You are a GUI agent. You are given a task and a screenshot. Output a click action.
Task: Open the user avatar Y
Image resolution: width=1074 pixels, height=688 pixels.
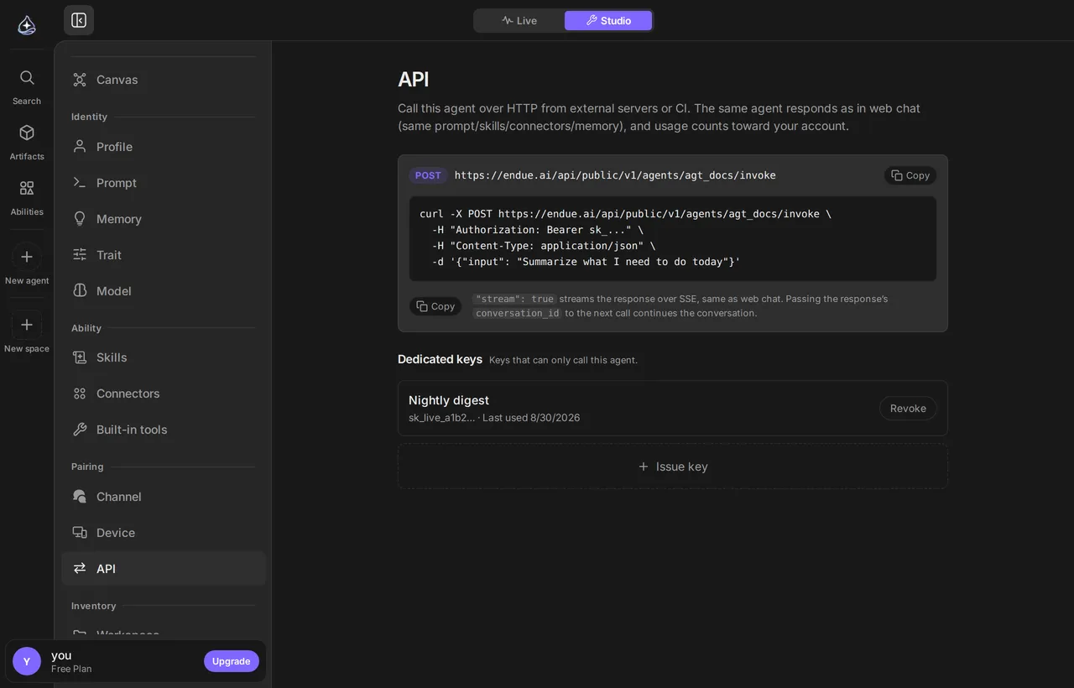27,661
